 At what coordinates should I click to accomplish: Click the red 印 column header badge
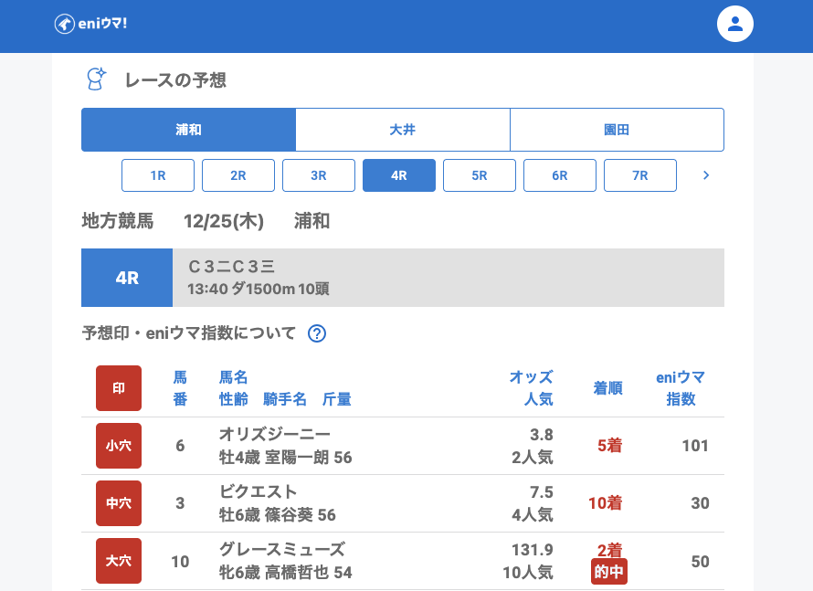[x=119, y=388]
